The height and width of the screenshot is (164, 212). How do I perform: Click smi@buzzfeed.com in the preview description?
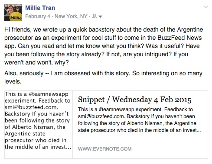101,116
